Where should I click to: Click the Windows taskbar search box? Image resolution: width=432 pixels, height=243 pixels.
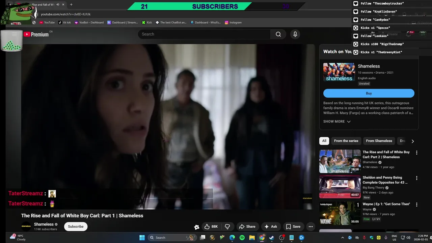coord(172,238)
